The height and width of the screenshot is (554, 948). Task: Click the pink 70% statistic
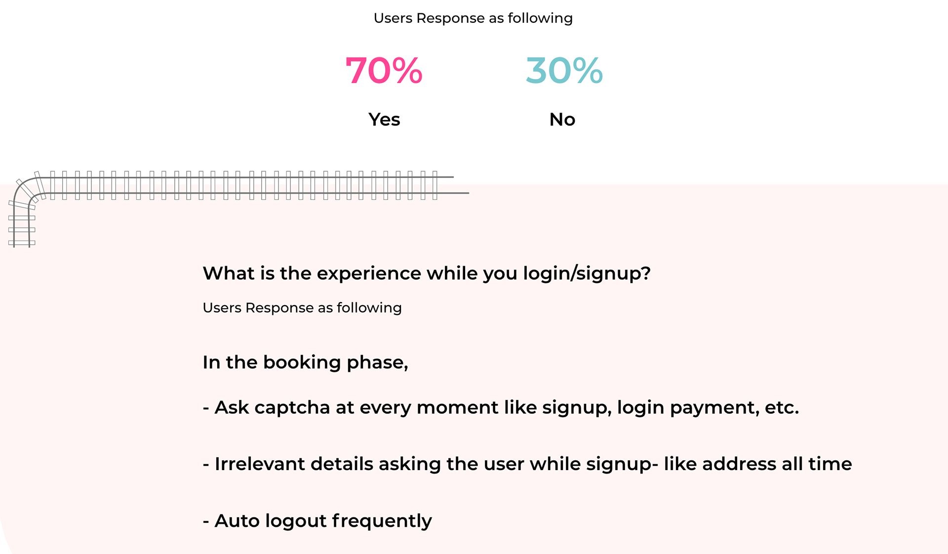pyautogui.click(x=384, y=70)
